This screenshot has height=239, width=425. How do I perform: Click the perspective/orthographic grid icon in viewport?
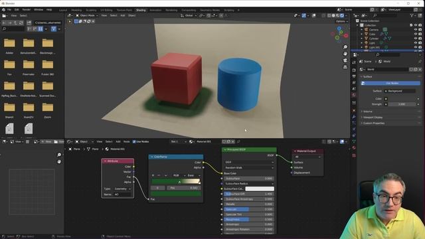tap(345, 66)
